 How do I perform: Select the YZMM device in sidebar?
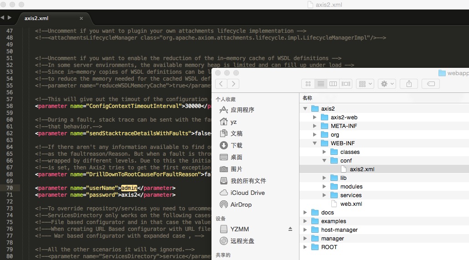pos(234,229)
